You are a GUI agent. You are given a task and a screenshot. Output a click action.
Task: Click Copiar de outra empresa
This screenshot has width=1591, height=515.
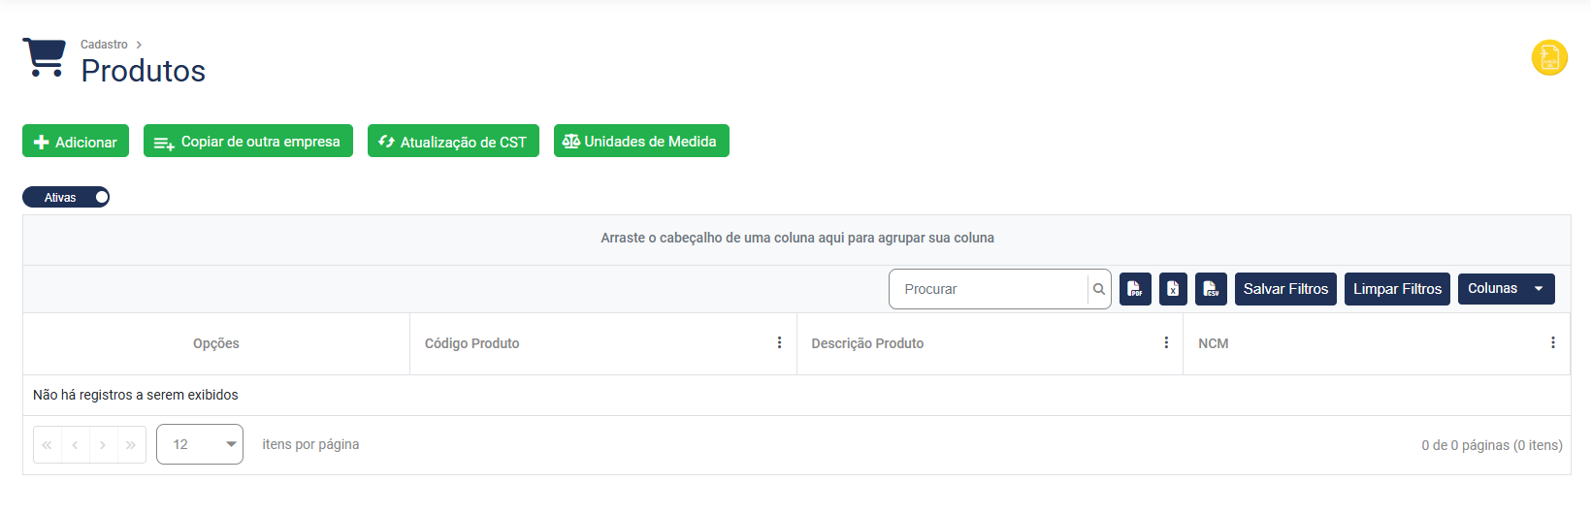tap(248, 142)
